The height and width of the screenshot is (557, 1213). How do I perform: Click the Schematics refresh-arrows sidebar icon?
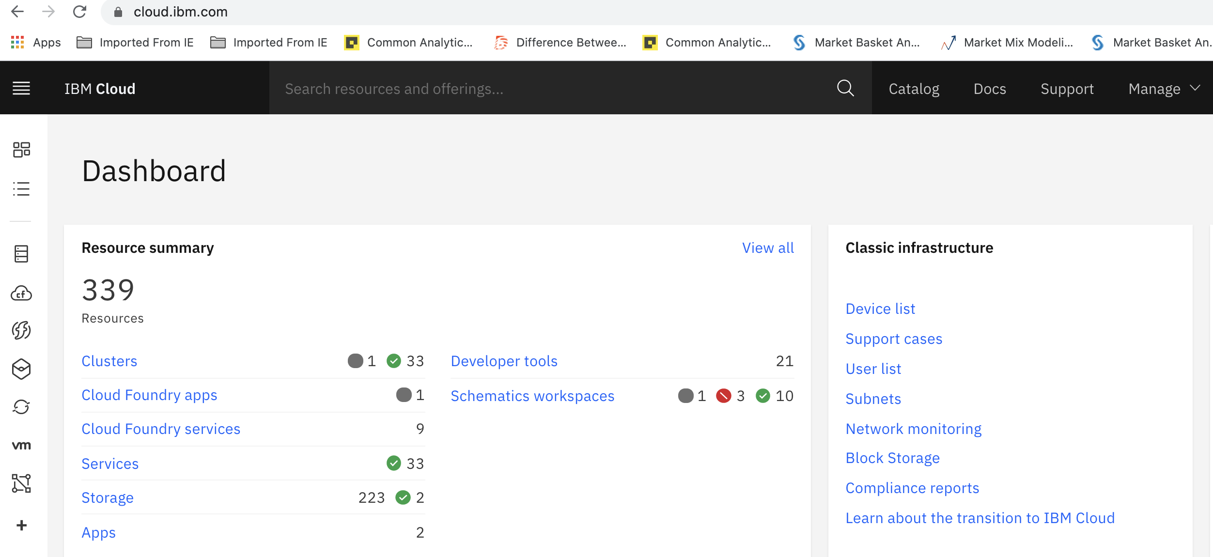point(21,407)
